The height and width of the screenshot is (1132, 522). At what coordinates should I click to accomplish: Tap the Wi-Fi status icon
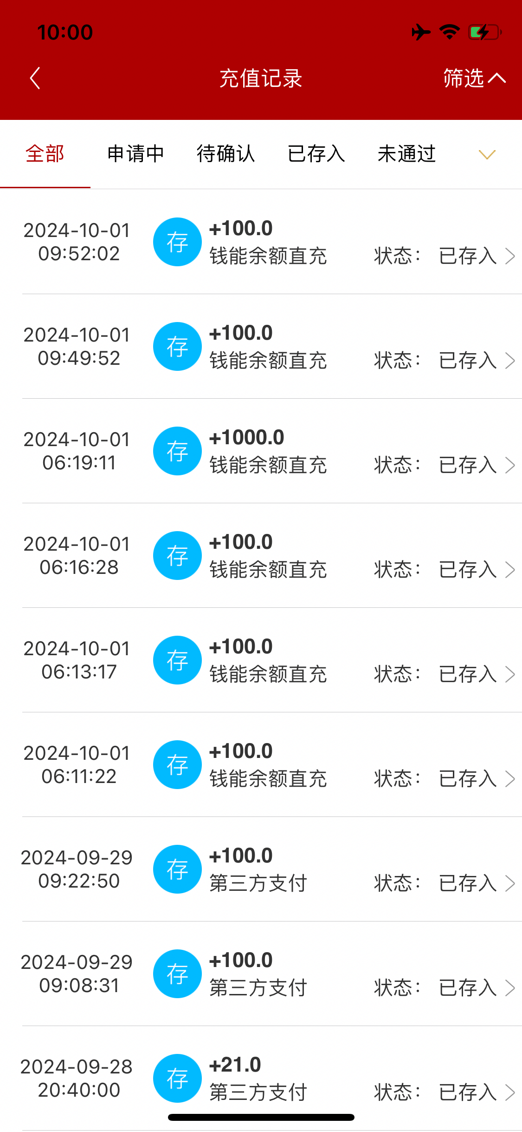click(x=449, y=33)
